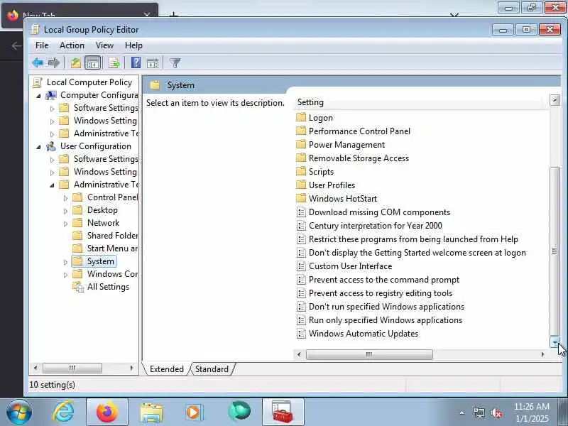Collapse Administrative Templates under User Configuration
Viewport: 568px width, 426px height.
(52, 185)
